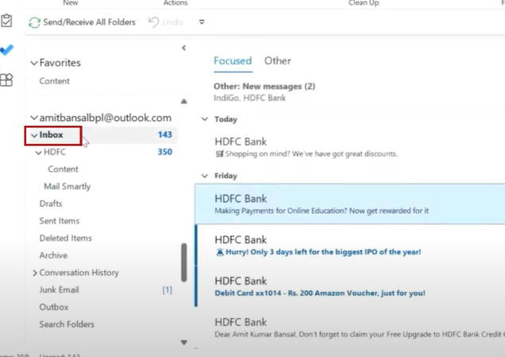Screen dimensions: 505x357
Task: Collapse the HDFC subfolder chevron
Action: pos(39,152)
